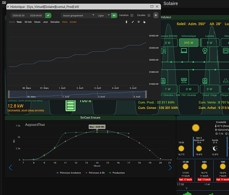Click the DECHARGE JOUR label
Image resolution: width=229 pixels, height=195 pixels.
coord(26,111)
